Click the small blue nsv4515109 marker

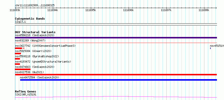click(210, 48)
